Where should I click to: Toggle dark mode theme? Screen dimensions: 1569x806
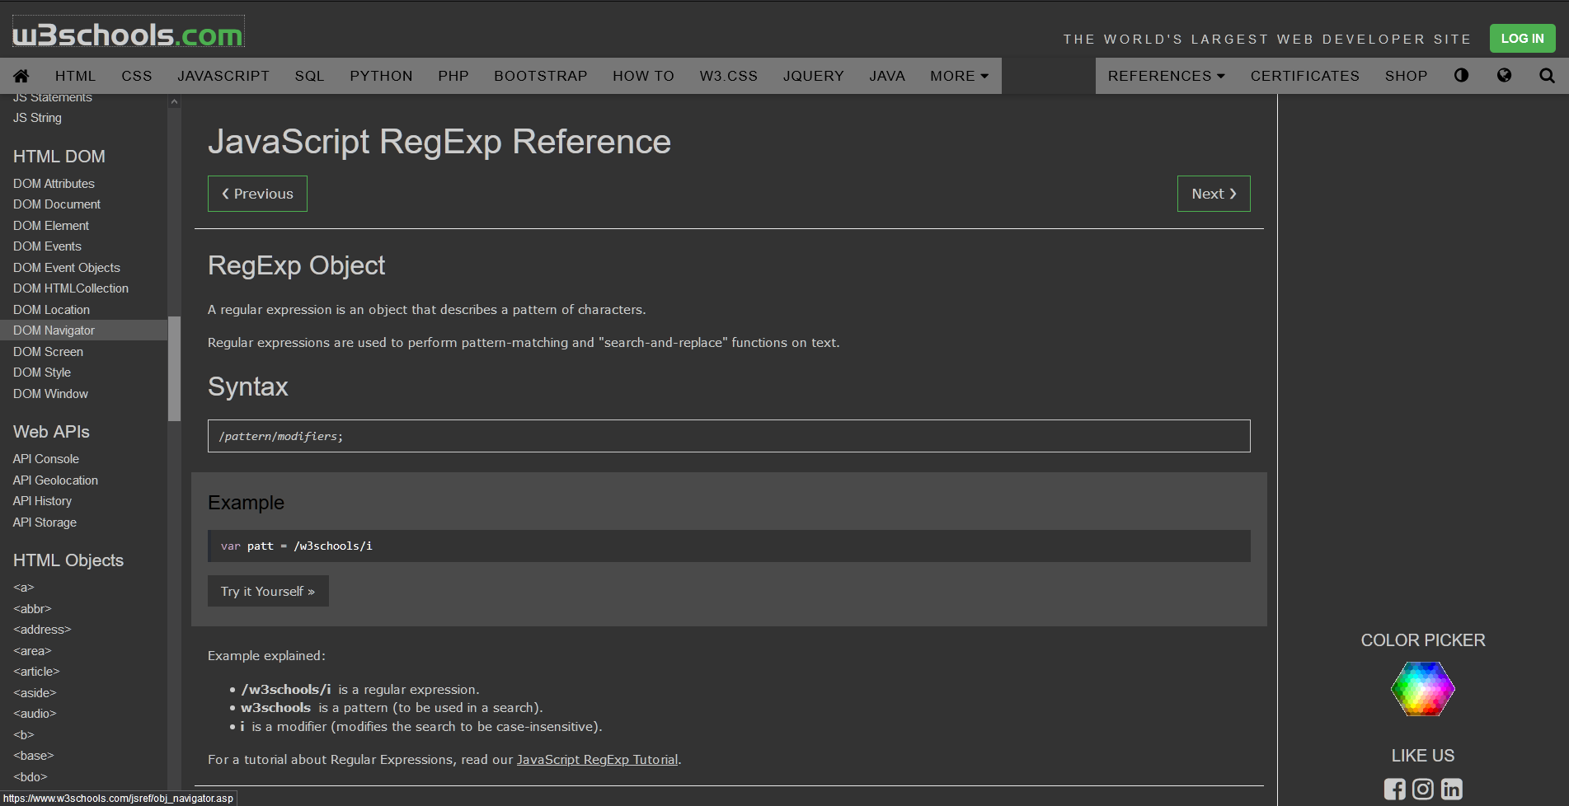coord(1462,75)
